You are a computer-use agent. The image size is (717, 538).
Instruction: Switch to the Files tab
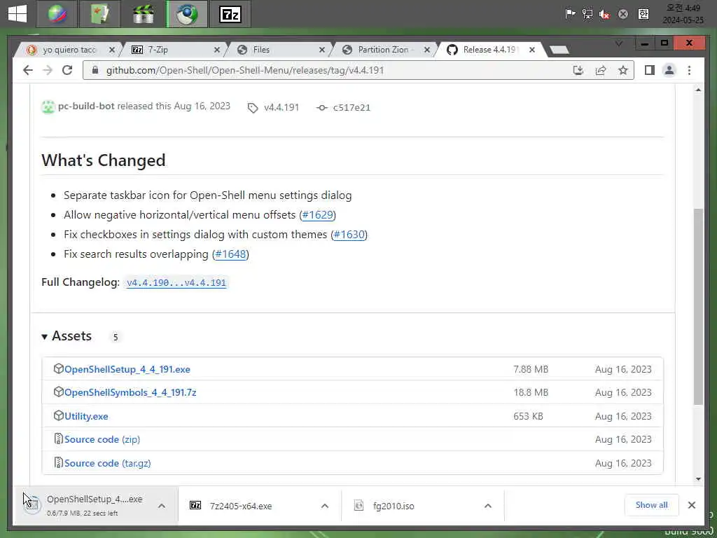click(279, 50)
